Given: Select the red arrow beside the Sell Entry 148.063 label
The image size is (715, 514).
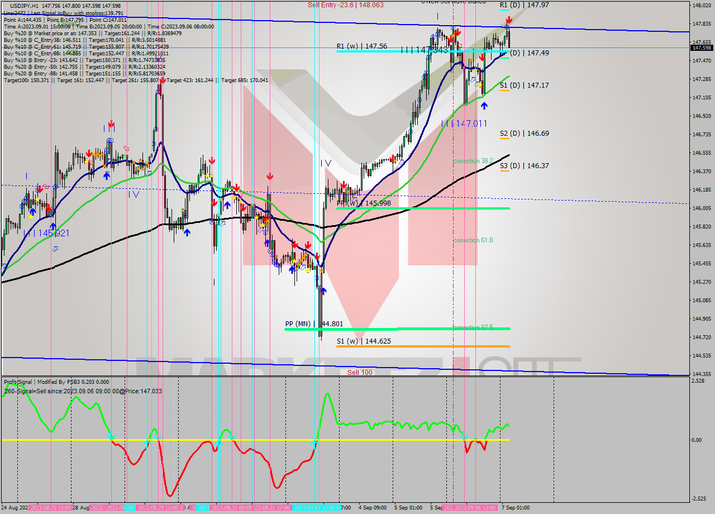Looking at the screenshot, I should tap(458, 32).
